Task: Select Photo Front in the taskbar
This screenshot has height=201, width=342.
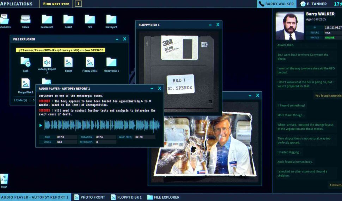Action: (90, 197)
